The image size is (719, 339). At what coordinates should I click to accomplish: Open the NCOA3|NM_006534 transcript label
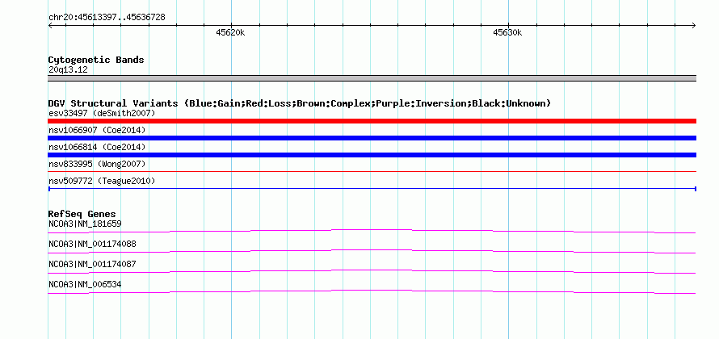point(85,284)
